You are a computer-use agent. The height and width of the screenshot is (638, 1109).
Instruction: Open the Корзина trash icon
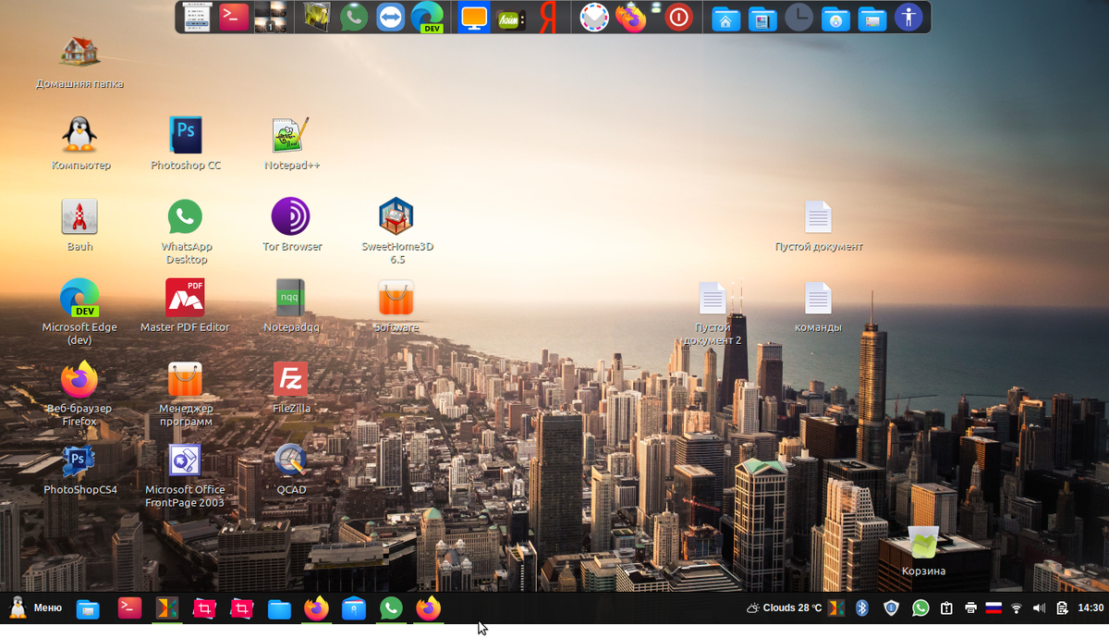pyautogui.click(x=923, y=542)
